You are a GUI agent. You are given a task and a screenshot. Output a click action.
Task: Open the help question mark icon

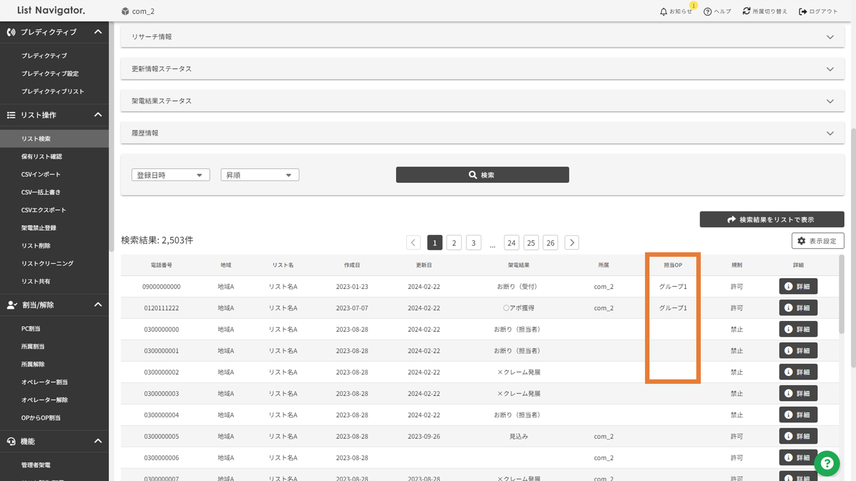(707, 12)
